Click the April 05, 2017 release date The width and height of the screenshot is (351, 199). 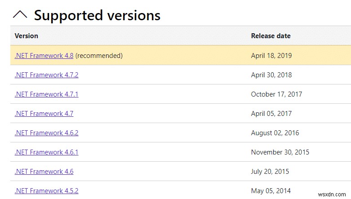pos(271,114)
